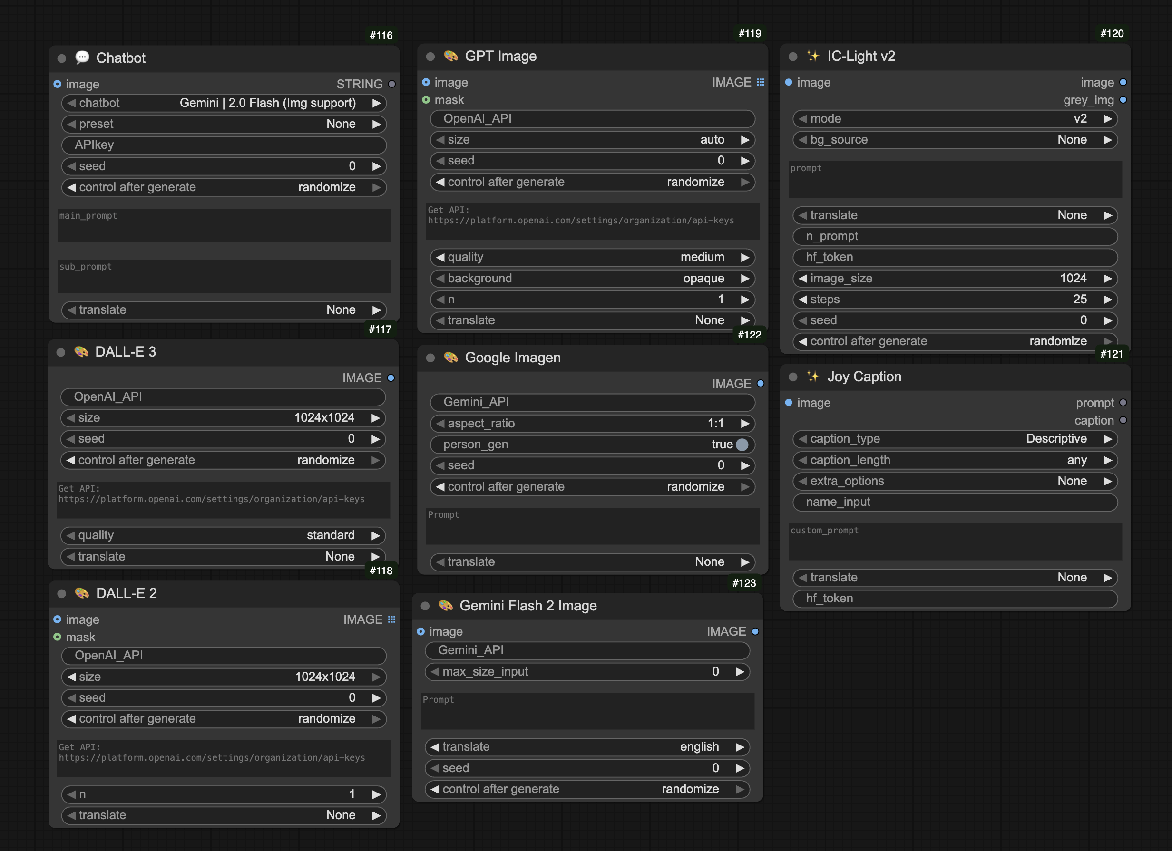Toggle the person_gen switch in Google Imagen
The image size is (1172, 851).
742,445
